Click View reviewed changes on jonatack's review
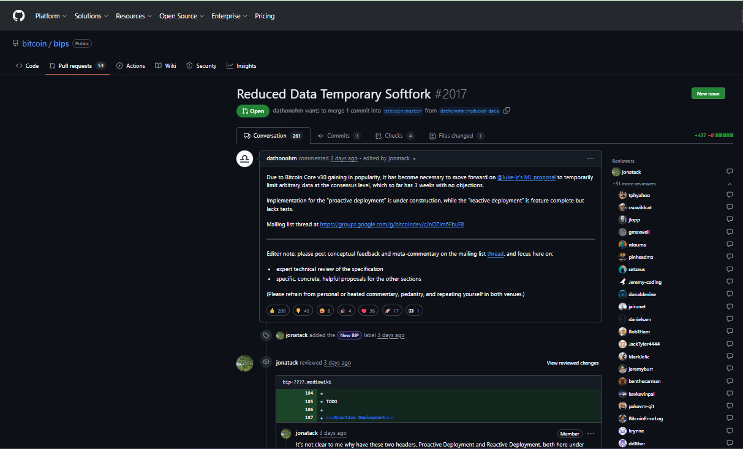743x449 pixels. click(x=572, y=363)
